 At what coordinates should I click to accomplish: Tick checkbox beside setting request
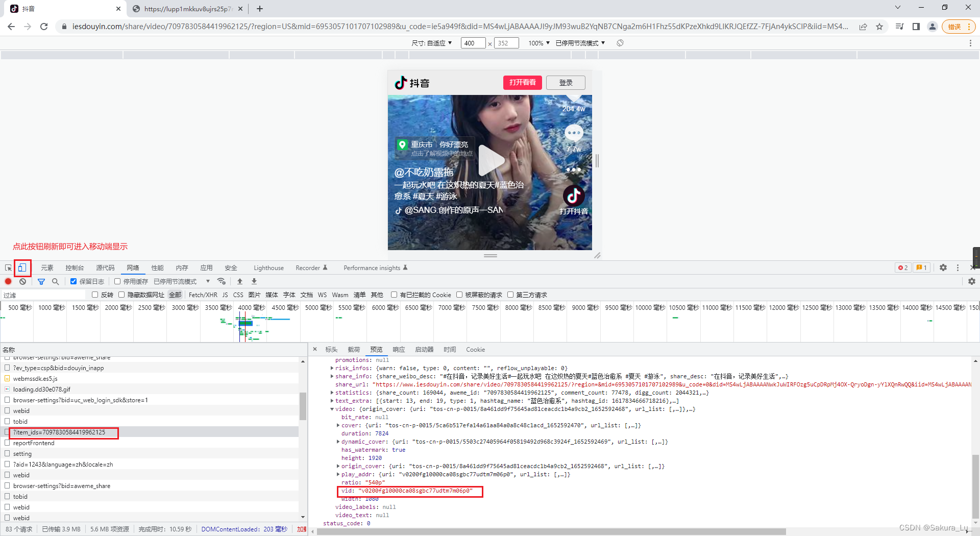click(x=7, y=453)
